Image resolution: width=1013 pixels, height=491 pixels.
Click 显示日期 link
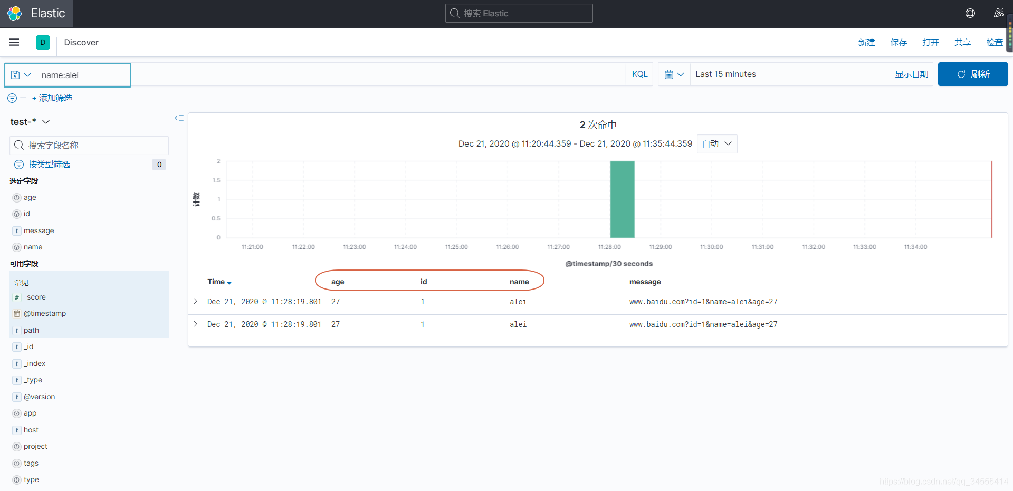coord(911,74)
